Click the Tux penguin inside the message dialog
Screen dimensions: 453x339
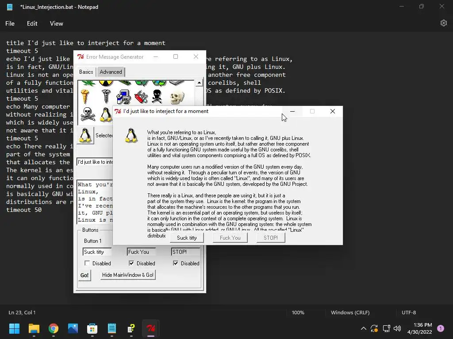[x=131, y=136]
